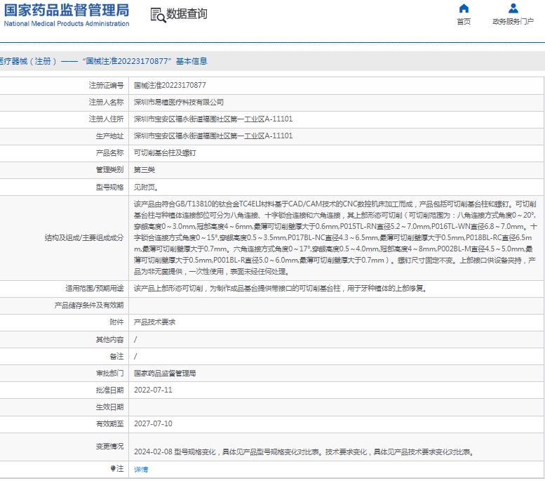Image resolution: width=545 pixels, height=481 pixels.
Task: Click National Medical Products Administration subtitle
Action: pyautogui.click(x=67, y=24)
